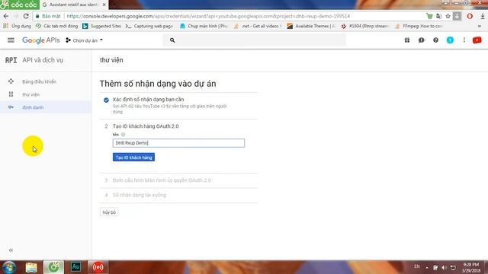Open thư viện in sidebar
This screenshot has width=488, height=274.
(x=30, y=94)
